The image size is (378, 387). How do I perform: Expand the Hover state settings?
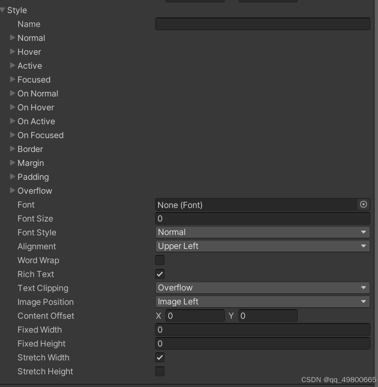[x=12, y=52]
